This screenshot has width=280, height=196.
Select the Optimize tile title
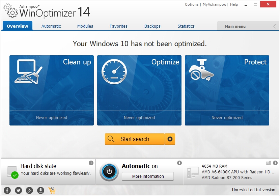coord(165,62)
